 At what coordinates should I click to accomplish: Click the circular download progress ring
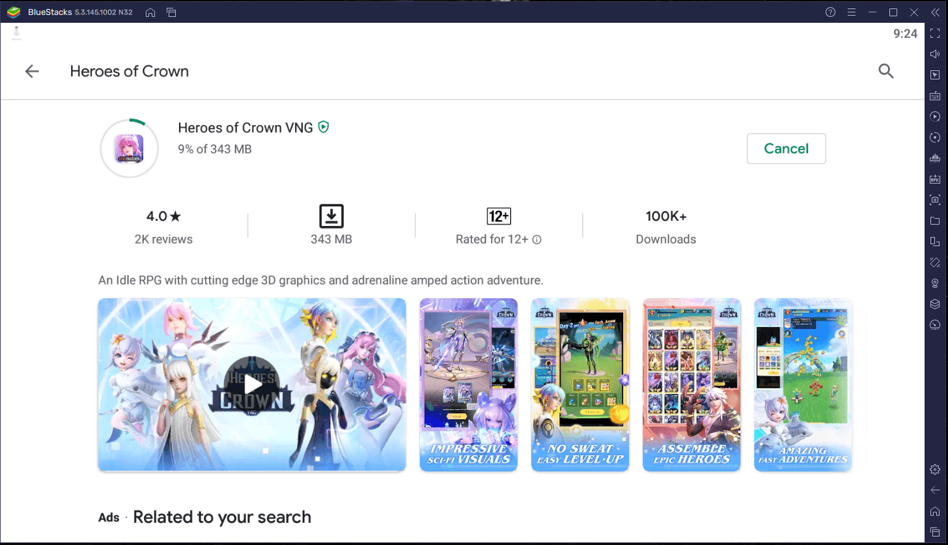[x=129, y=148]
